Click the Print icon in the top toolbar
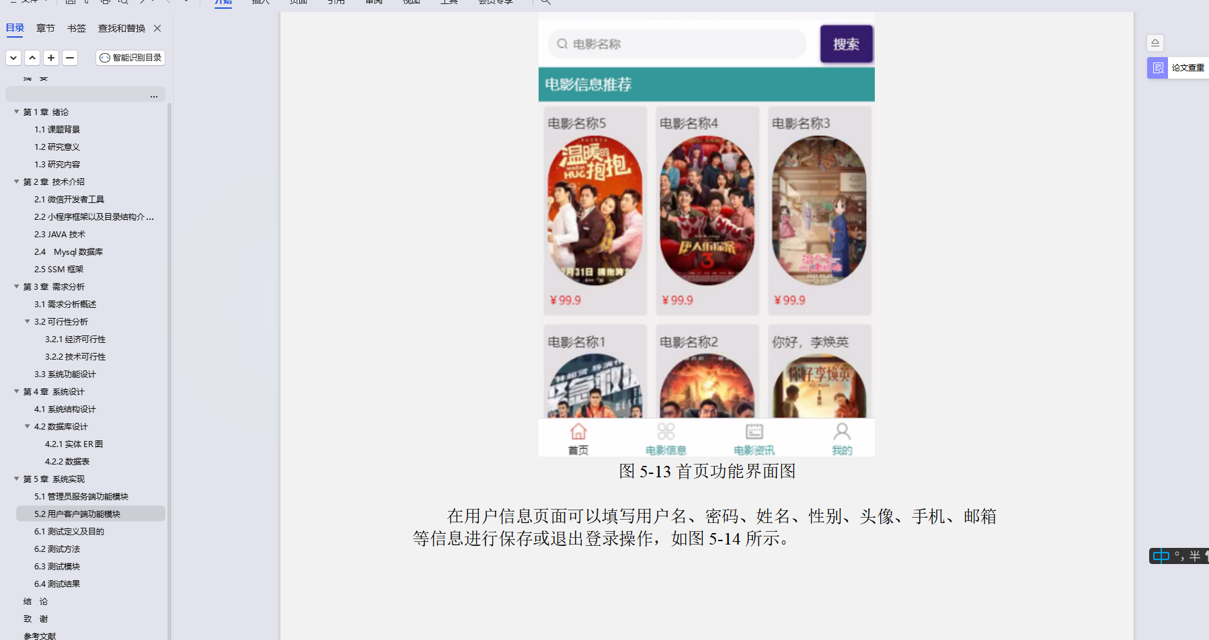The width and height of the screenshot is (1209, 640). [105, 3]
